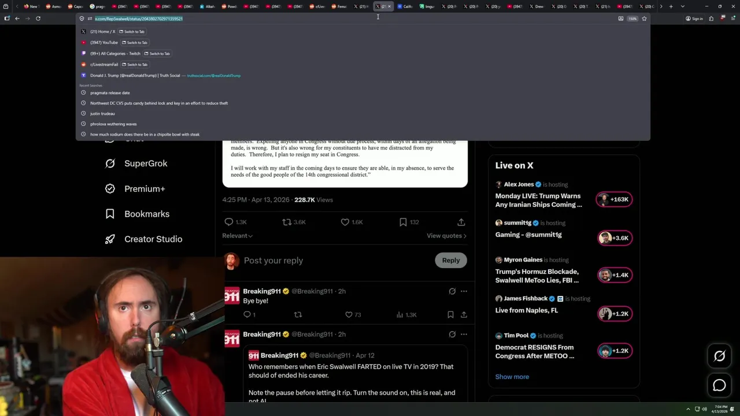Image resolution: width=740 pixels, height=416 pixels.
Task: Select recent search 'pragmata release date'
Action: click(x=363, y=92)
